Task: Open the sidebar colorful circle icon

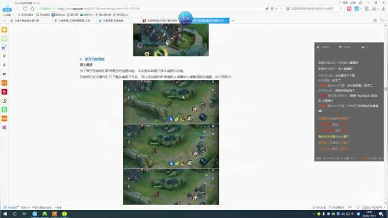Action: [x=4, y=100]
